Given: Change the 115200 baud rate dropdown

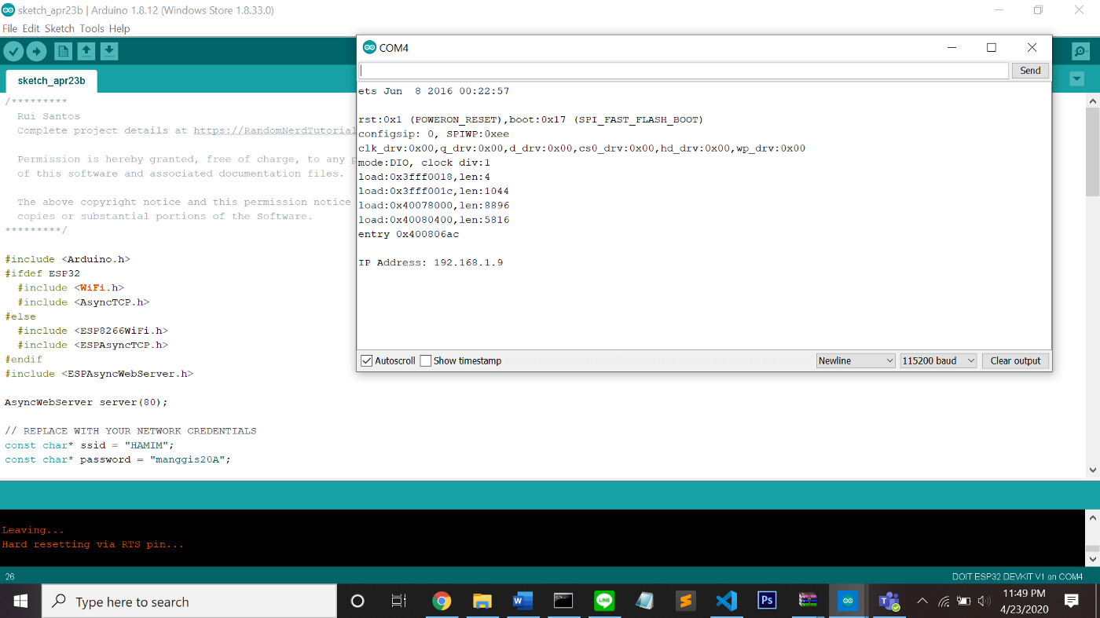Looking at the screenshot, I should click(x=938, y=360).
